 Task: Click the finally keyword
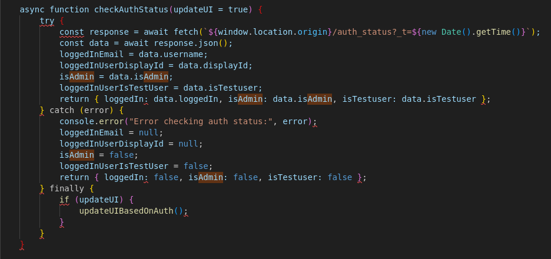(x=69, y=188)
